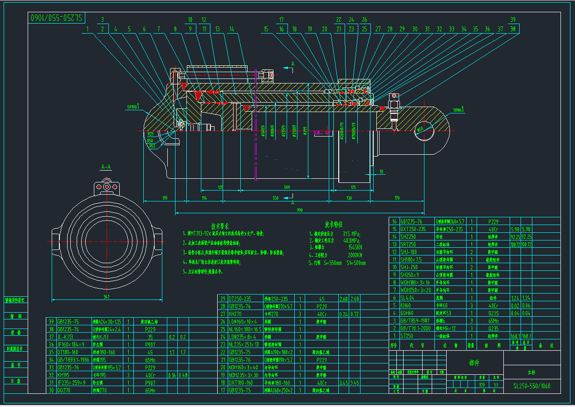575x407 pixels.
Task: Click the SRT250 code in row 13
Action: tap(408, 245)
